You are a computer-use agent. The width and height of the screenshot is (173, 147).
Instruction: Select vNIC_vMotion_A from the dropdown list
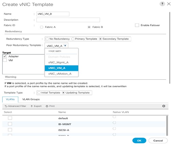[x=62, y=74]
